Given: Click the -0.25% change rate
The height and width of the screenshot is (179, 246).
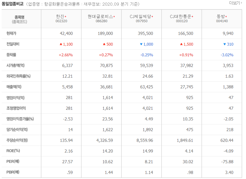Looking at the screenshot, I should pyautogui.click(x=147, y=55).
